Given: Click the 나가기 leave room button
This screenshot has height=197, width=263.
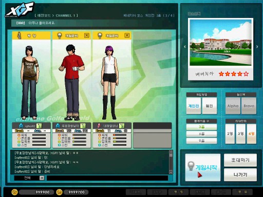Looking at the screenshot, I should [240, 175].
